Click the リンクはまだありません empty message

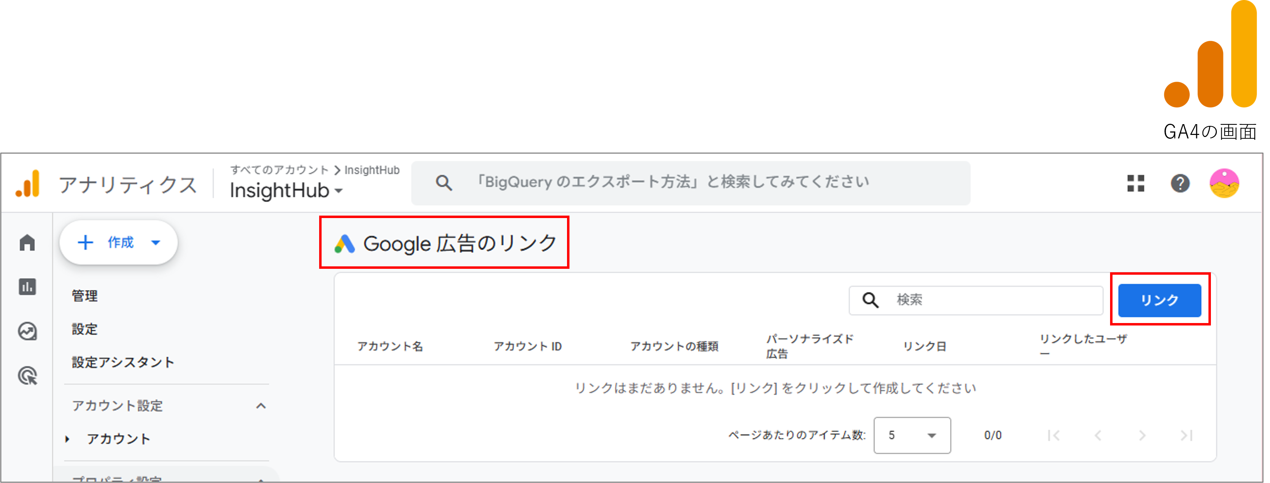[775, 389]
